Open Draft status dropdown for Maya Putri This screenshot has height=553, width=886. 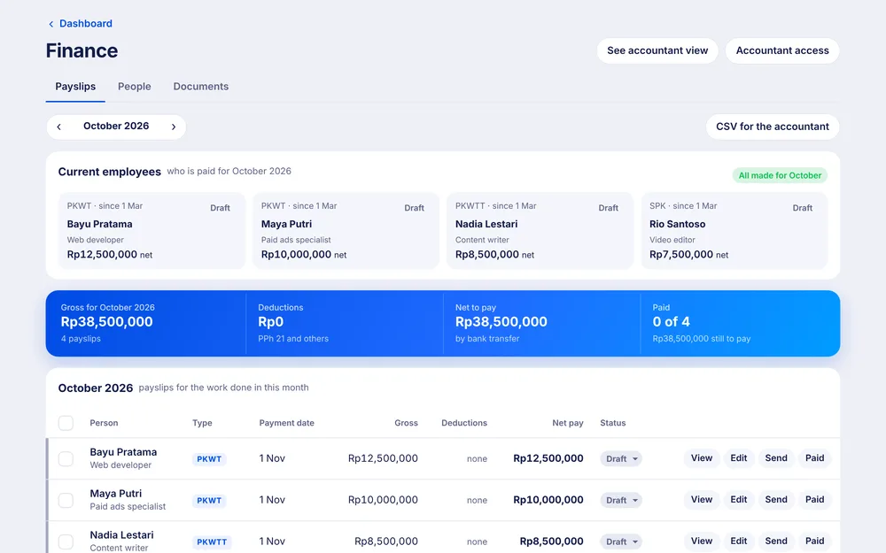[x=621, y=500]
